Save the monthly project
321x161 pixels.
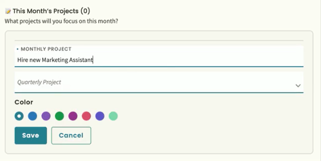[x=31, y=135]
